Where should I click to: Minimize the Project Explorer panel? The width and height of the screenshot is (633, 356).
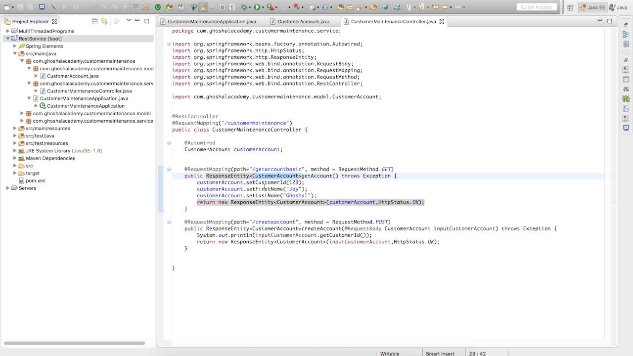[137, 21]
